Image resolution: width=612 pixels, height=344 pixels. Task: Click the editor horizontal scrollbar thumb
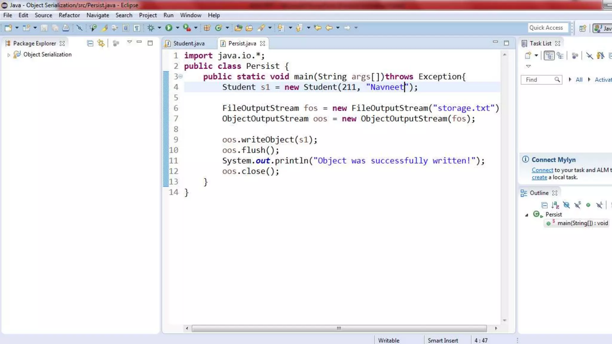(339, 328)
